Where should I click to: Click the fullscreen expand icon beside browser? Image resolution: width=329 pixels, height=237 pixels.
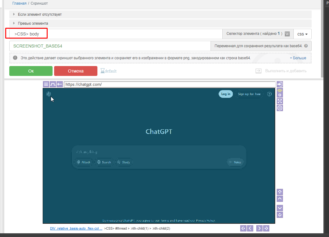280,101
